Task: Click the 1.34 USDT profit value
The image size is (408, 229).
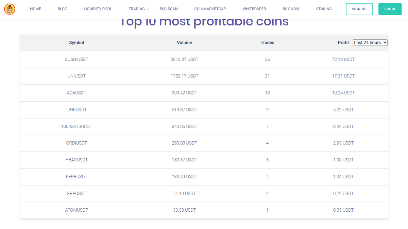Action: tap(343, 177)
